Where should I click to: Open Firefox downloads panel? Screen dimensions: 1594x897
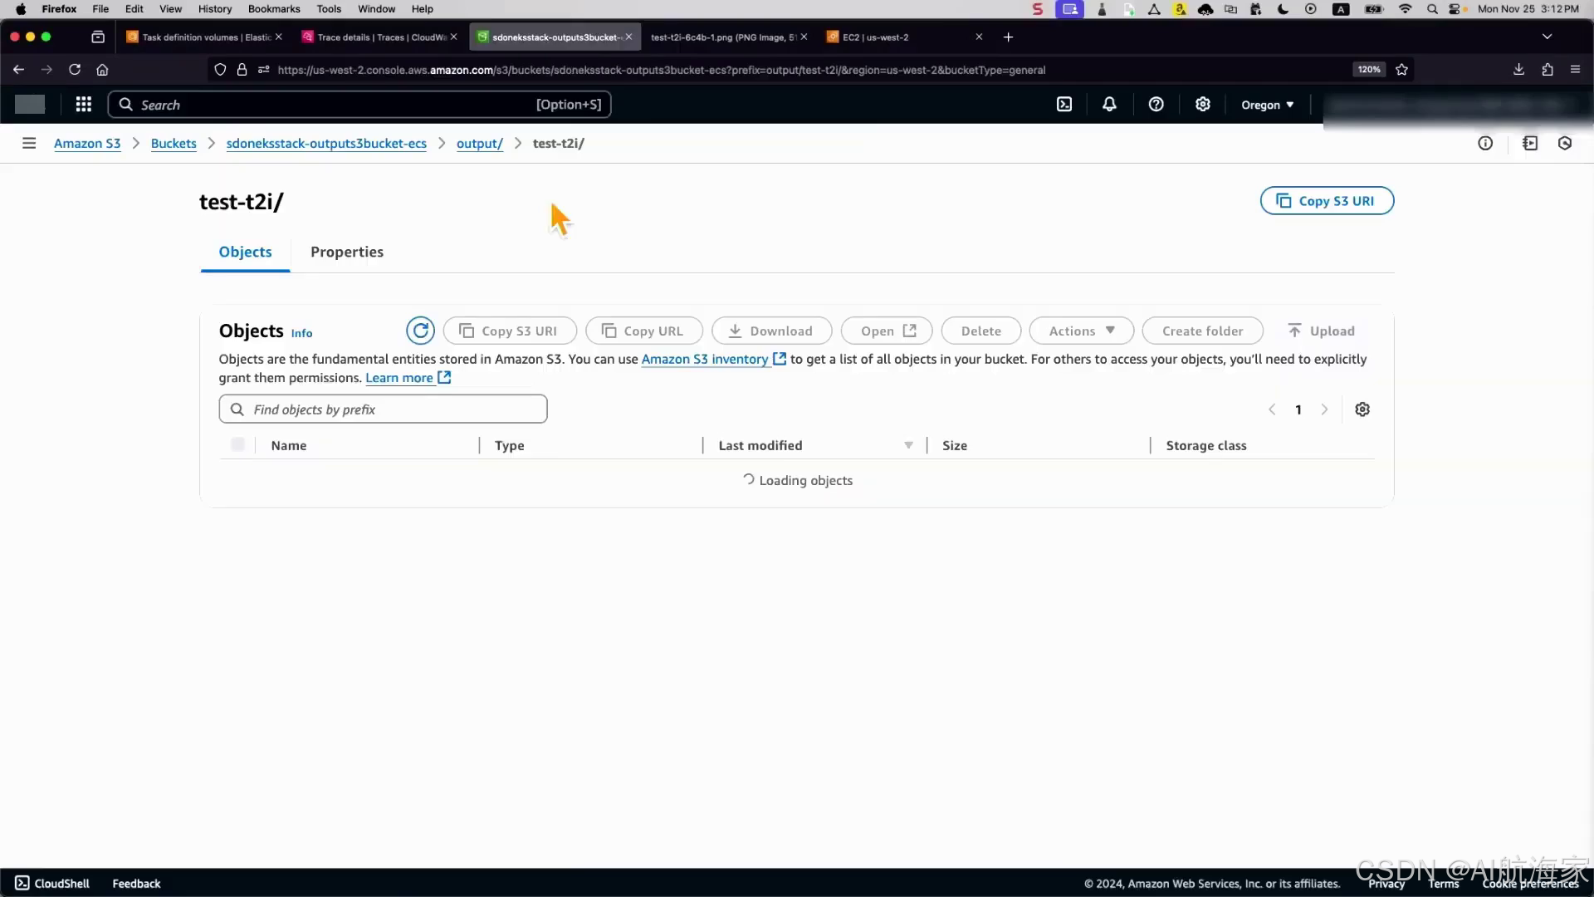(1518, 70)
